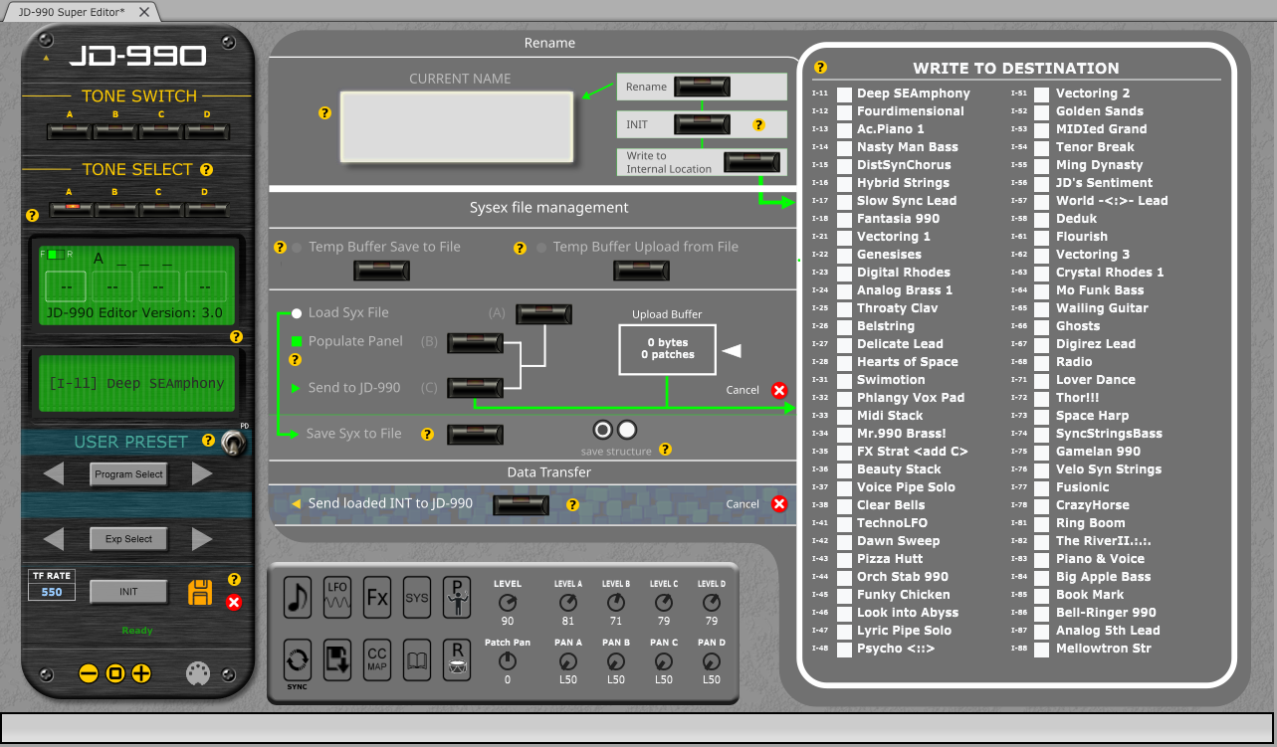Viewport: 1277px width, 747px height.
Task: Open the SYS system settings icon
Action: [x=416, y=597]
